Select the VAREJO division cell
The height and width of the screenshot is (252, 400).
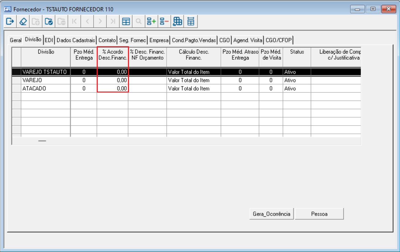pyautogui.click(x=46, y=80)
